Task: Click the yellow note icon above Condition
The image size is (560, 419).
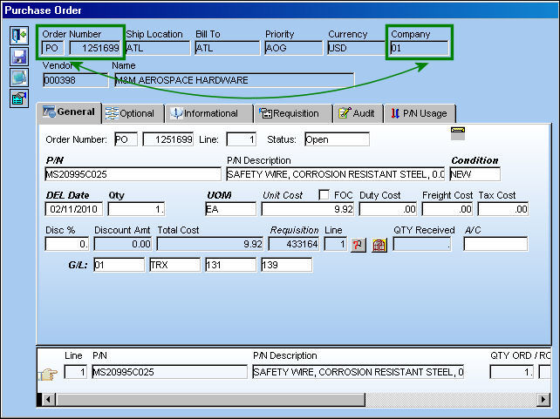Action: [x=458, y=130]
